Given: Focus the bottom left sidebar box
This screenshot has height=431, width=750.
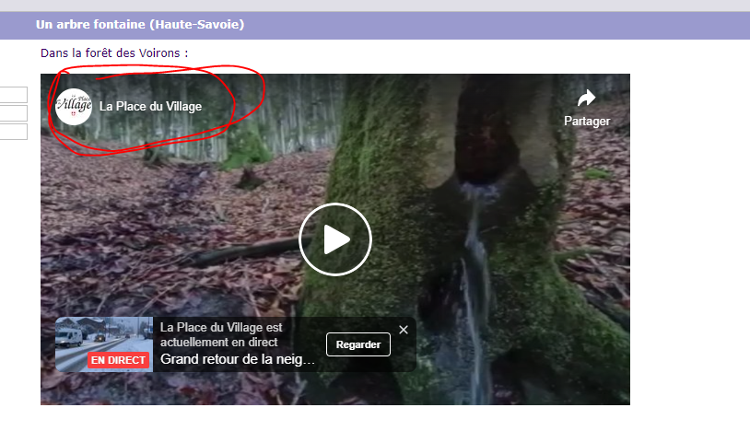Looking at the screenshot, I should (14, 132).
